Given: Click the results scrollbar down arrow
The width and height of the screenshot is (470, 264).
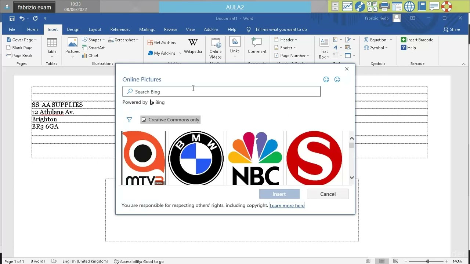Looking at the screenshot, I should (x=352, y=177).
